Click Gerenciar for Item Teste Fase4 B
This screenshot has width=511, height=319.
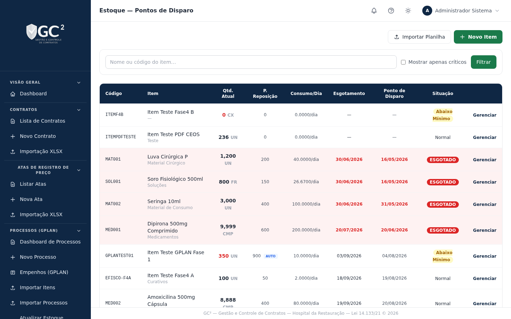(484, 115)
